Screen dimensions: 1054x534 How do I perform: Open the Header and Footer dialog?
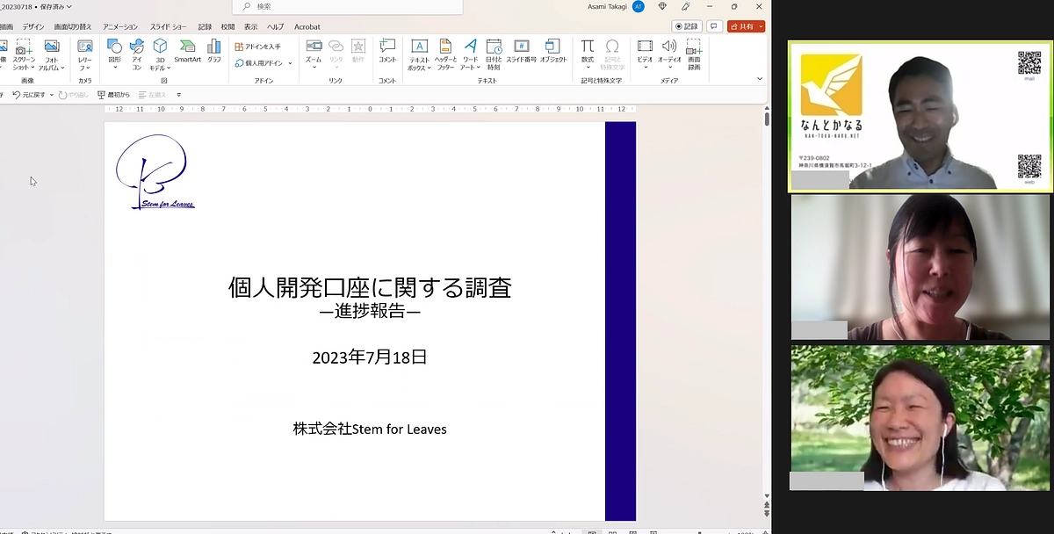point(446,53)
